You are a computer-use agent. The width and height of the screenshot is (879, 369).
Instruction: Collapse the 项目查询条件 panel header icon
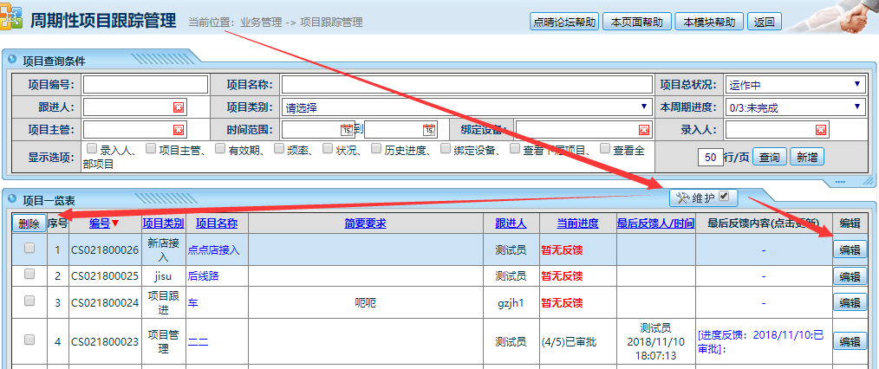tap(12, 60)
